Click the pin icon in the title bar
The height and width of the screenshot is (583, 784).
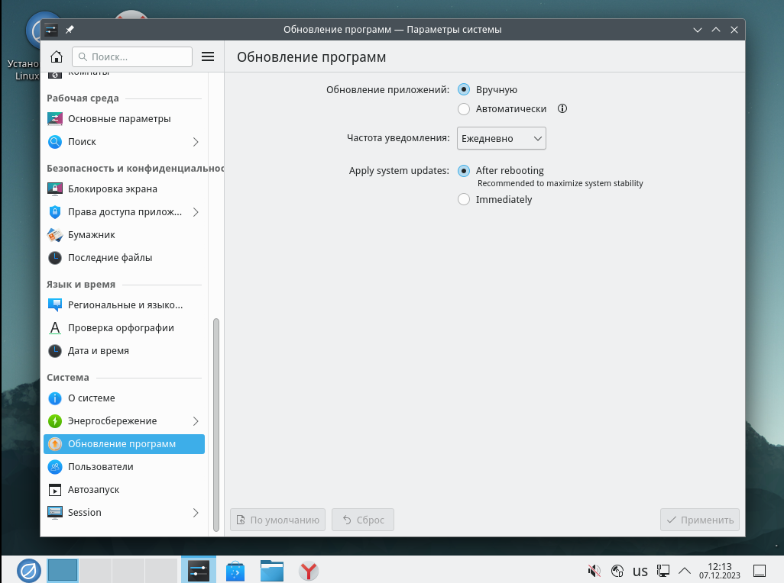(70, 30)
